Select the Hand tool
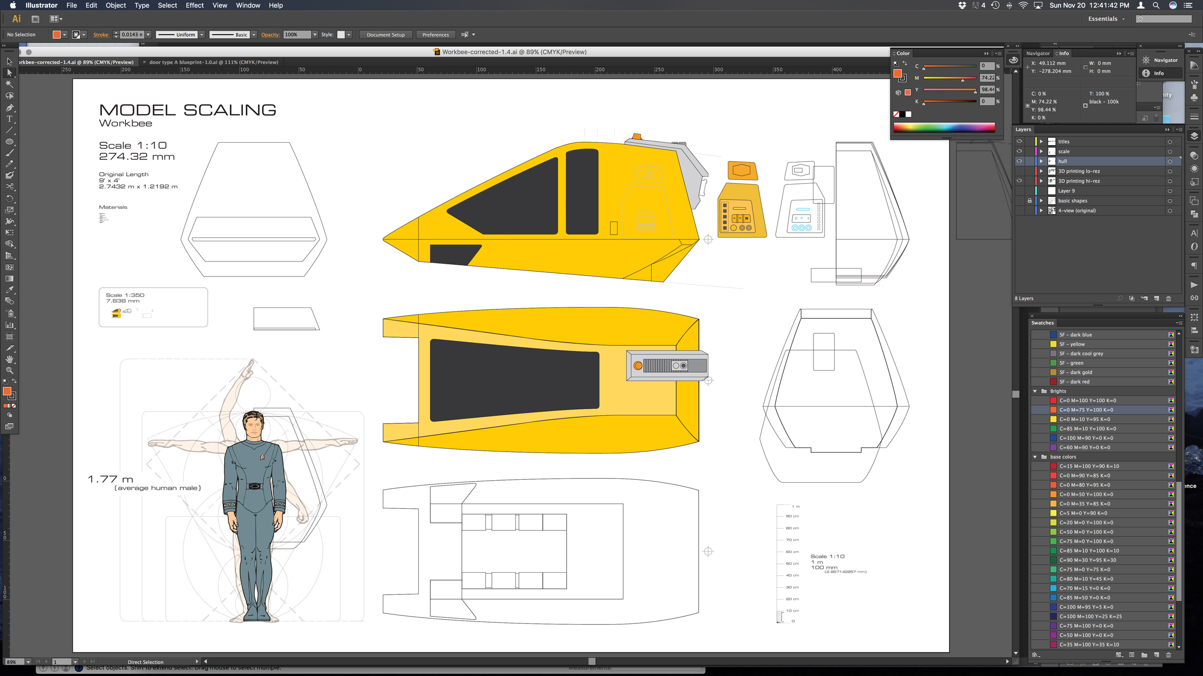 coord(9,359)
